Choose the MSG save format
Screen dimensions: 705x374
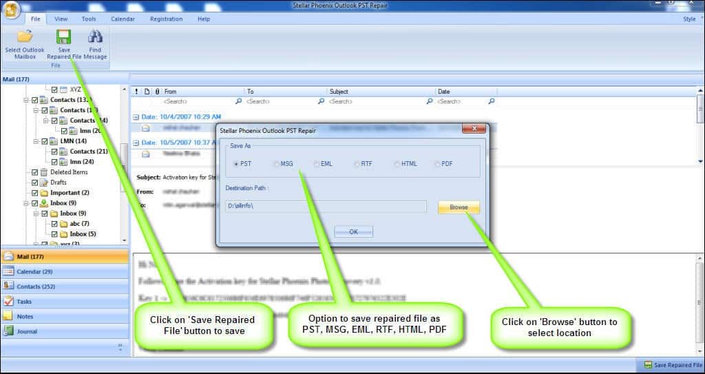pos(276,164)
